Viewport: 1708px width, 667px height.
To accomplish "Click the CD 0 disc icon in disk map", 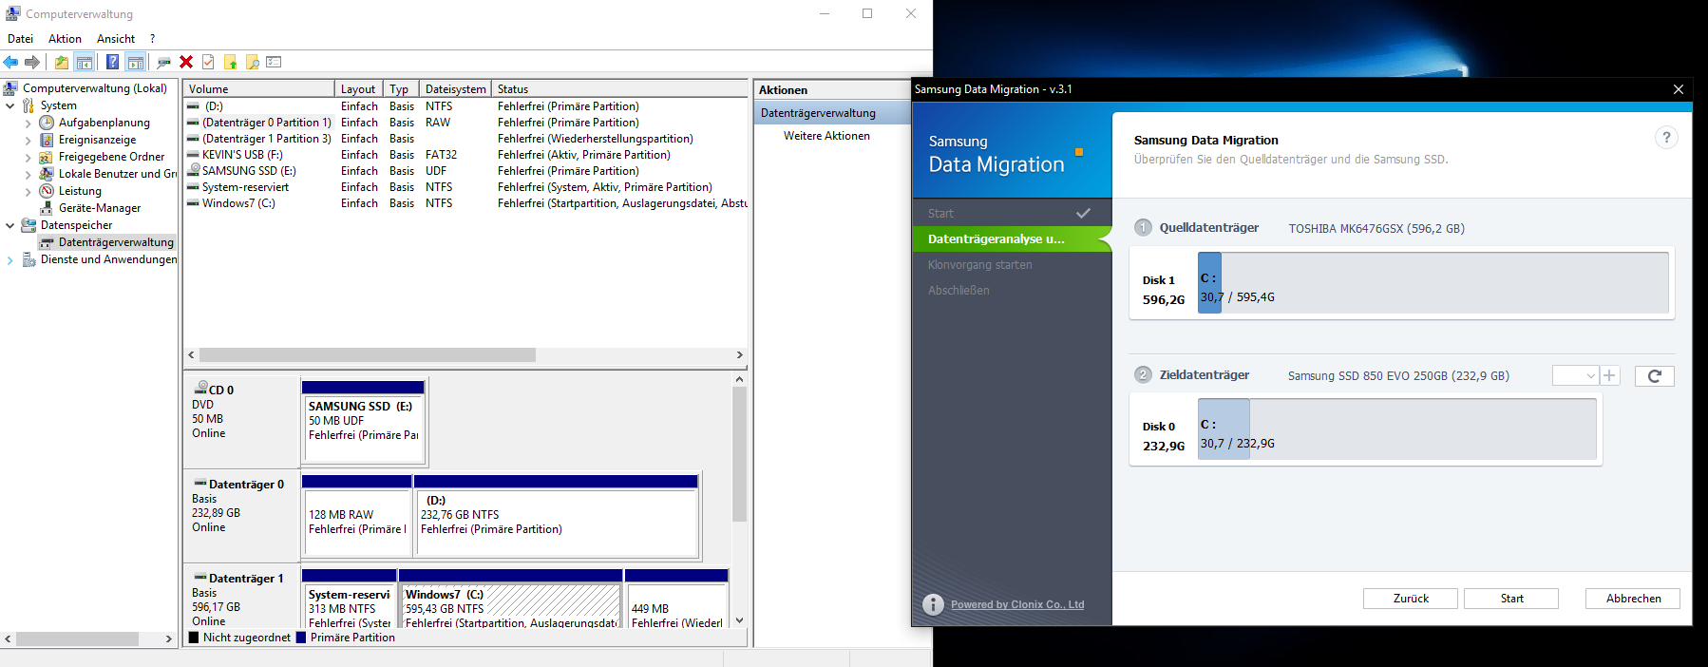I will click(x=200, y=388).
